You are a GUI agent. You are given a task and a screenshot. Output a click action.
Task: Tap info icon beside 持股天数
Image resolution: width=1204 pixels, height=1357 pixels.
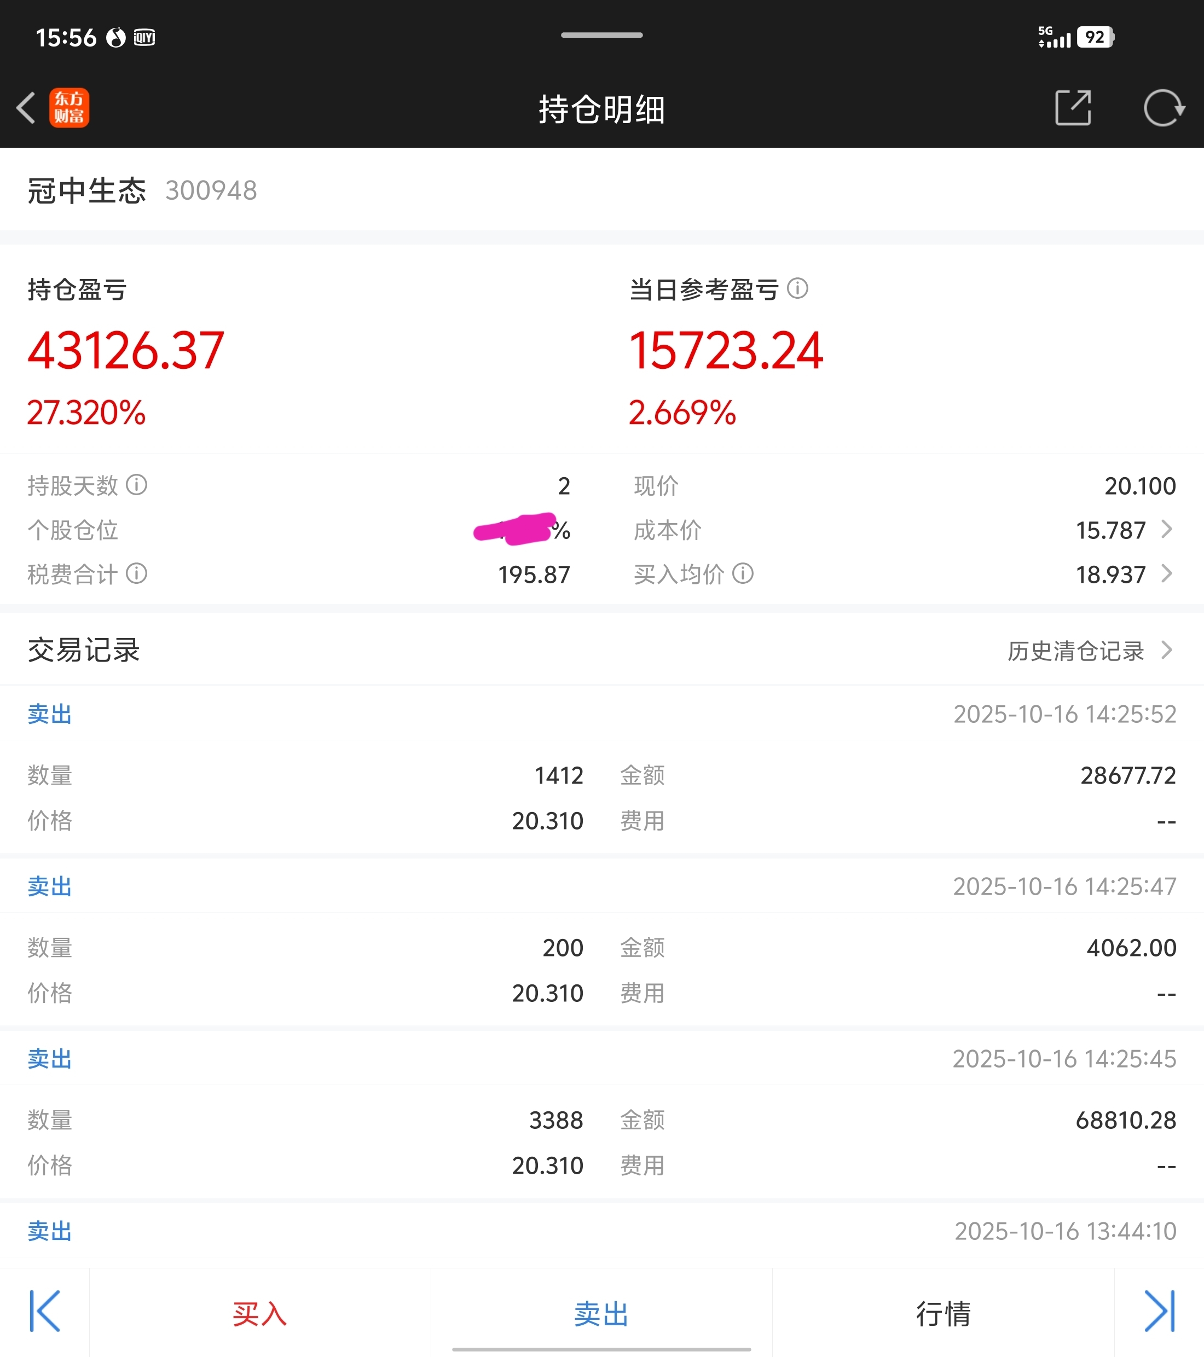[x=137, y=485]
